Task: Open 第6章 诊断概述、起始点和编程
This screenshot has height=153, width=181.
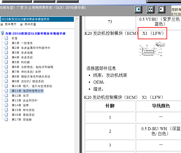Action: [32, 67]
